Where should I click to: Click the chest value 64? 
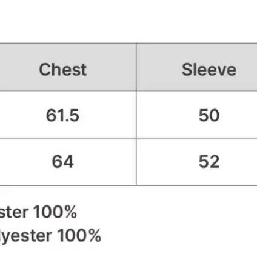62,162
